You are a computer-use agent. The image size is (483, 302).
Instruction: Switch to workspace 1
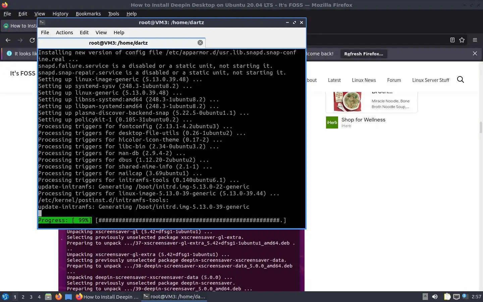pos(15,297)
